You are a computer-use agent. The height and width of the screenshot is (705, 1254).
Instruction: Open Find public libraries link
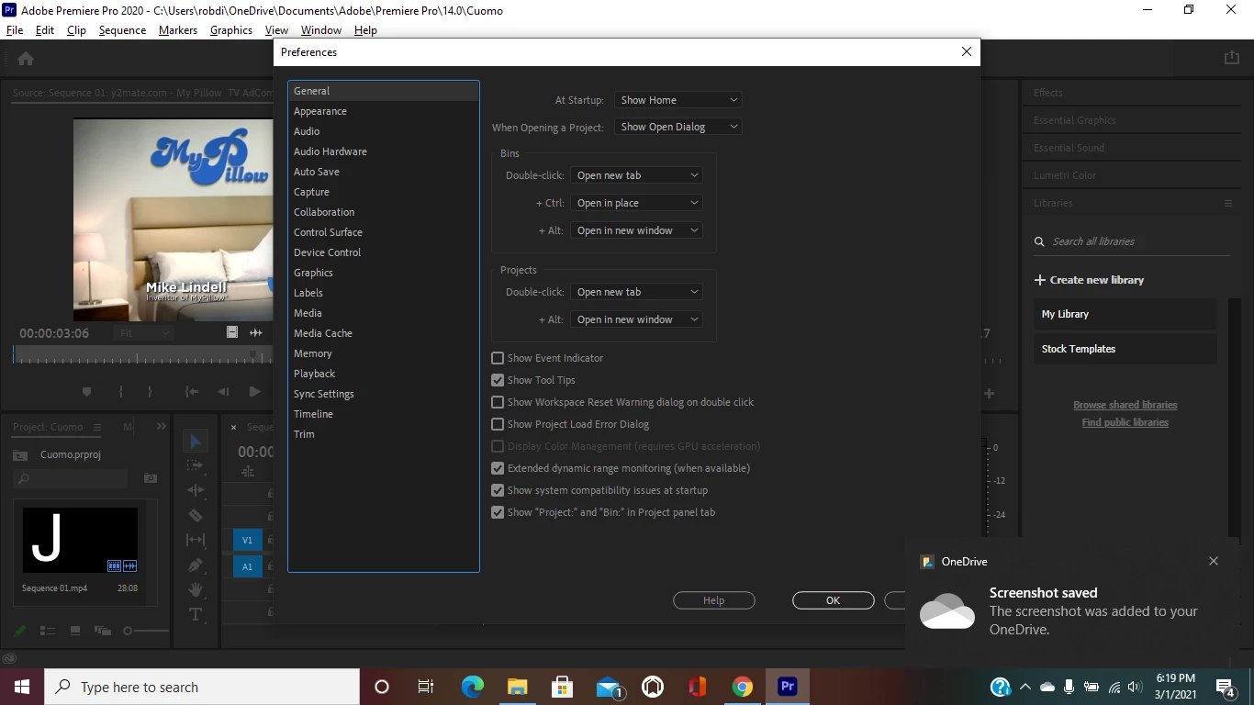[x=1125, y=422]
